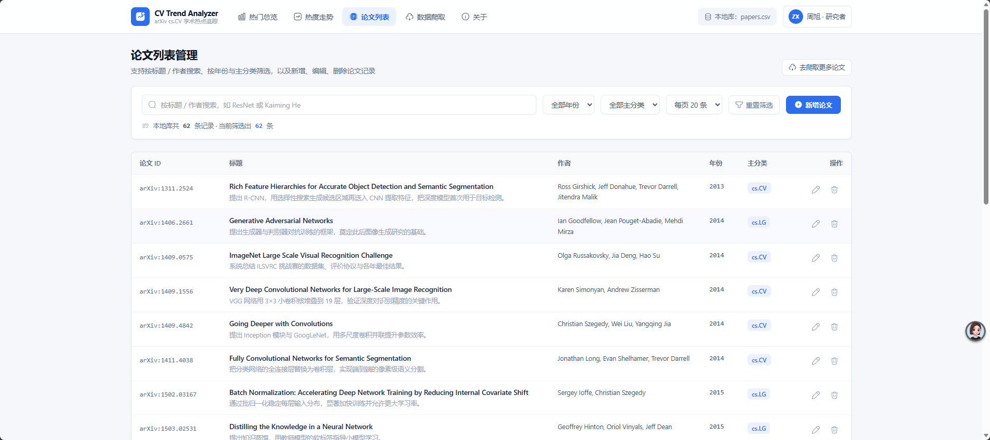
Task: Click the 新增论文 add paper button
Action: tap(813, 105)
